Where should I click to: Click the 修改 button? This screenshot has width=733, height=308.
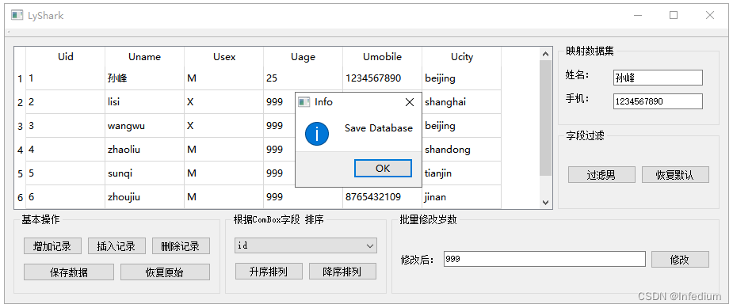tap(680, 260)
